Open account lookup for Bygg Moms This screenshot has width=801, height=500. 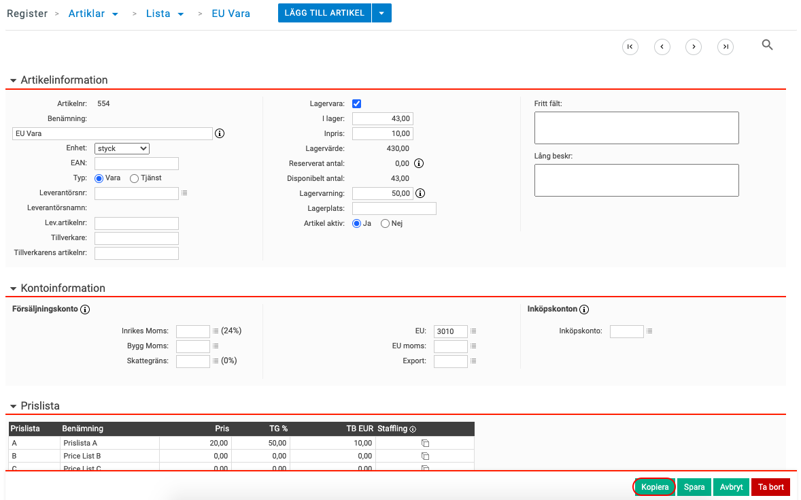216,346
